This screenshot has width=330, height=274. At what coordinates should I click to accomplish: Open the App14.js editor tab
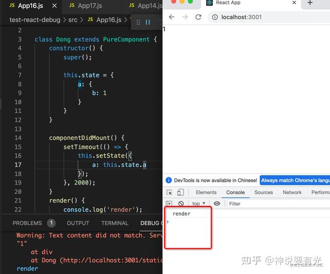(x=145, y=5)
